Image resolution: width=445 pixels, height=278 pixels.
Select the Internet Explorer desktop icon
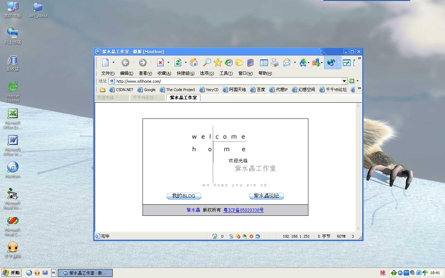click(x=13, y=92)
